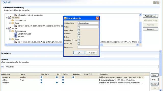Click the Option Groups folder icon under Ant Javac
Screen dimensions: 163x91
click(13, 20)
